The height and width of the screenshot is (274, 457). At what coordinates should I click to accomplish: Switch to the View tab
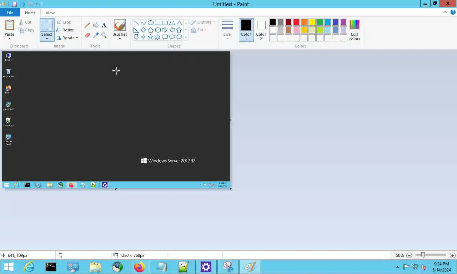(50, 13)
